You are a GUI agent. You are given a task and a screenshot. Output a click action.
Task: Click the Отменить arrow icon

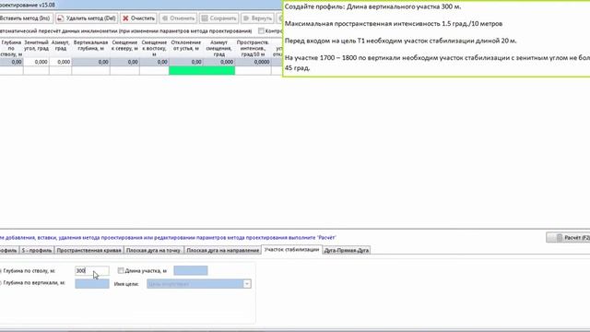coord(165,18)
